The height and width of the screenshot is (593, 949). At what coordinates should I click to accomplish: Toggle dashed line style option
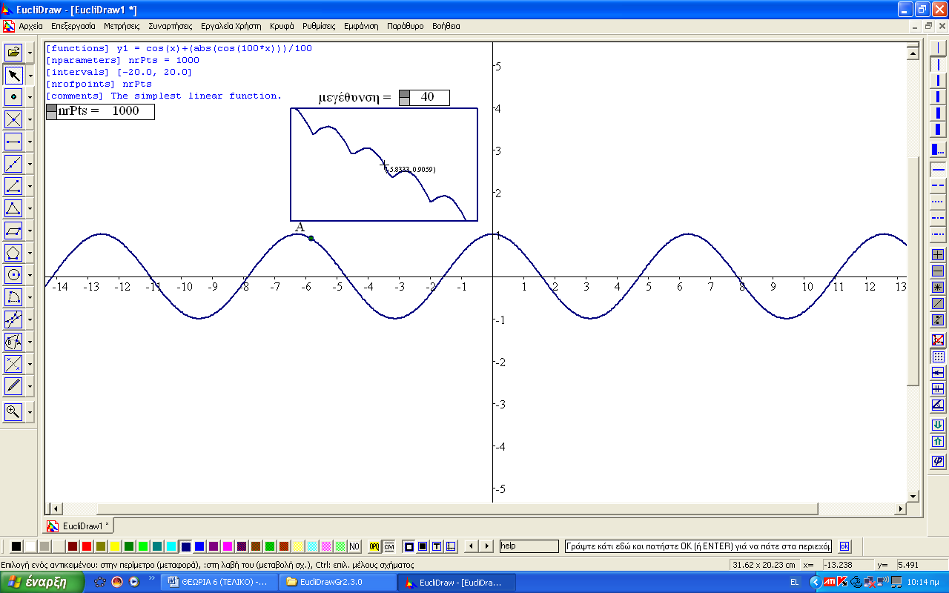coord(938,185)
